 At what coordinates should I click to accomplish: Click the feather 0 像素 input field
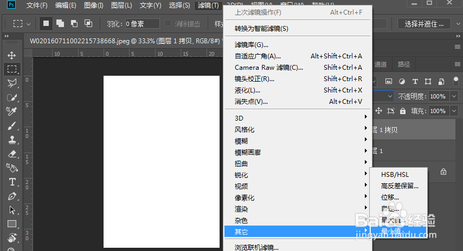142,24
